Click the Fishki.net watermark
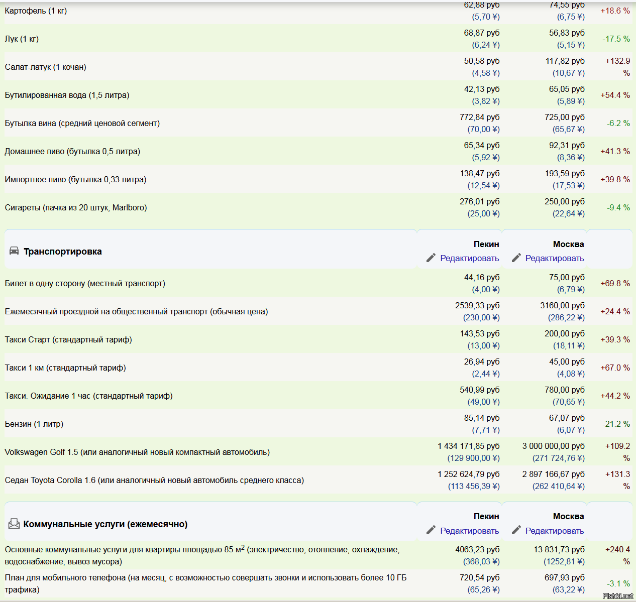This screenshot has height=602, width=636. [x=617, y=596]
